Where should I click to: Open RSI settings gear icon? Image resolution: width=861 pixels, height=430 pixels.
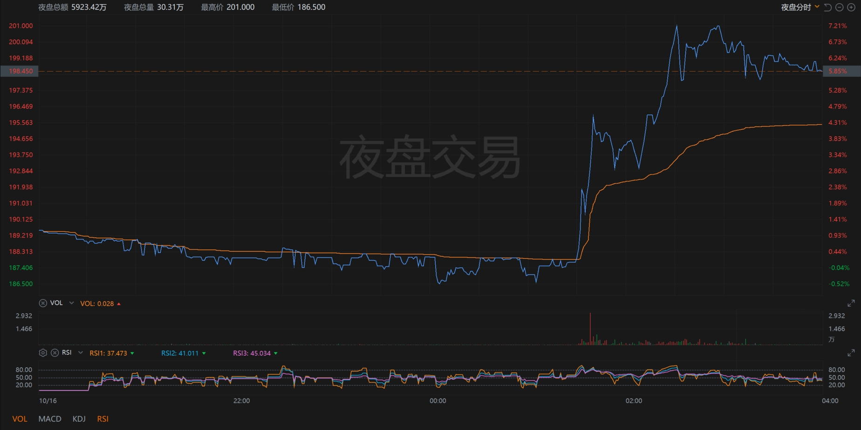pyautogui.click(x=43, y=353)
